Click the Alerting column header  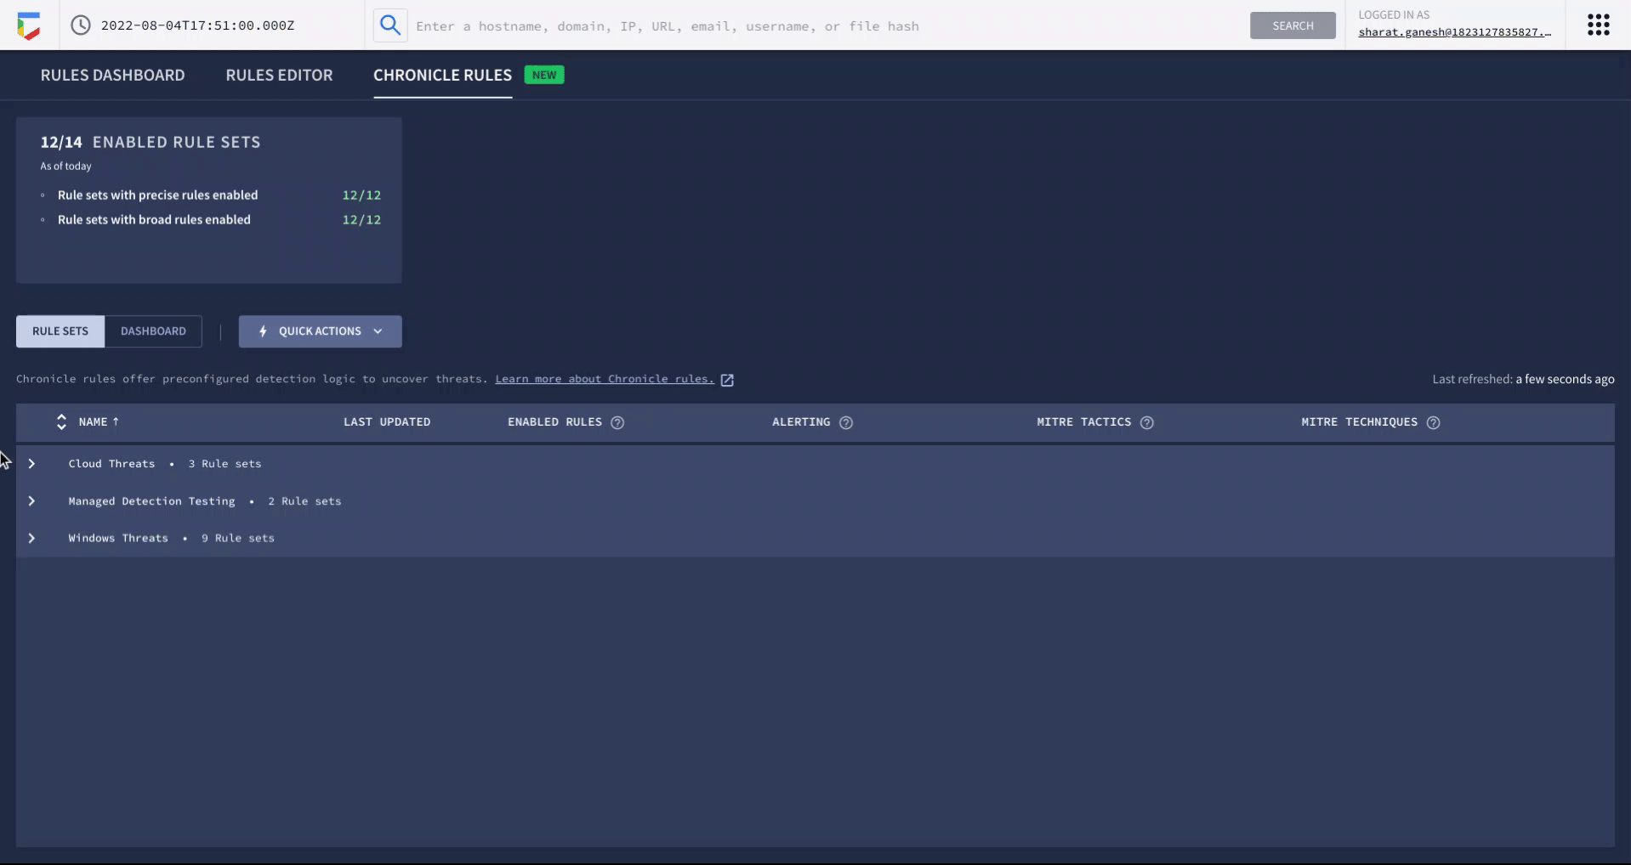[x=801, y=421]
